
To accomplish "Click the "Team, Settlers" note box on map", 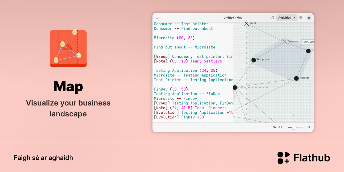I will 307,42.
